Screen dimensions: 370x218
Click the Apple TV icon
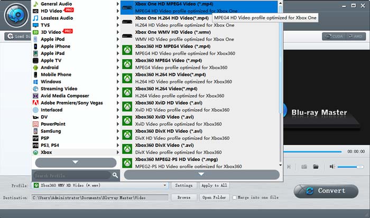35,60
